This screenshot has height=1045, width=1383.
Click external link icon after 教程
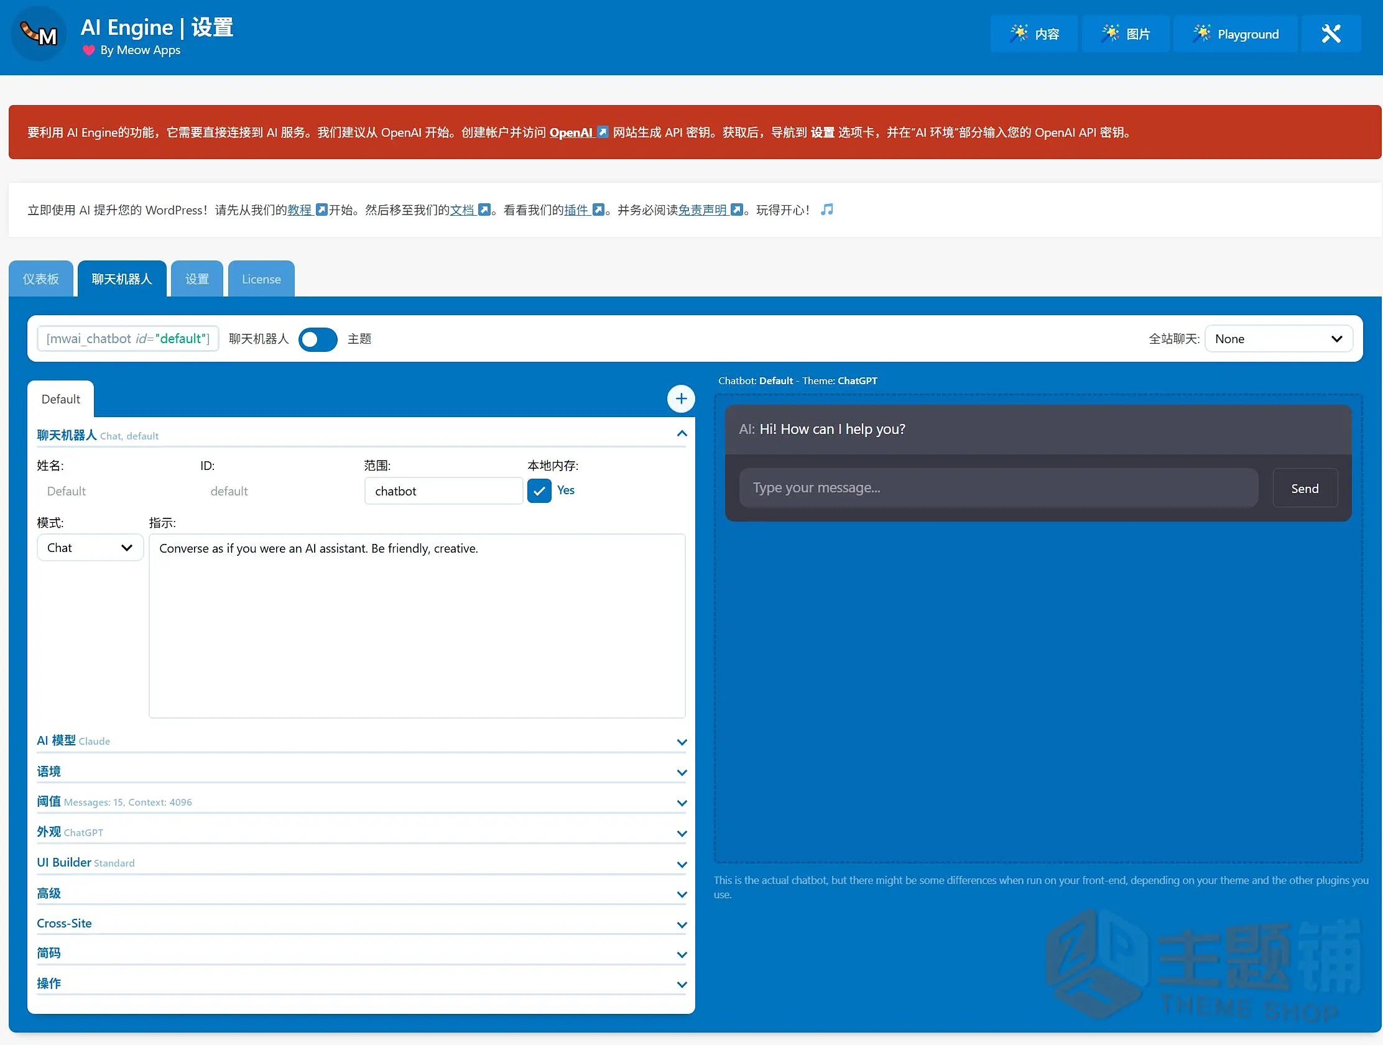(321, 209)
